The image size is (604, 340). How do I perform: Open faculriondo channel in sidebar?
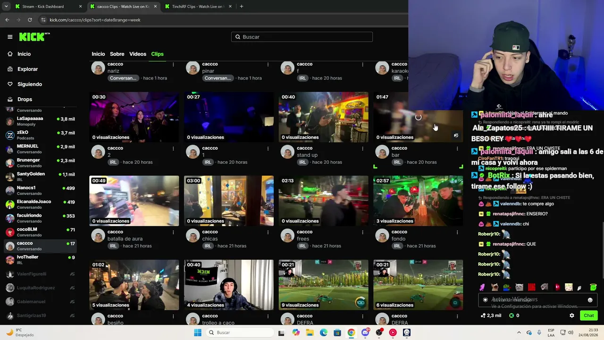40,218
